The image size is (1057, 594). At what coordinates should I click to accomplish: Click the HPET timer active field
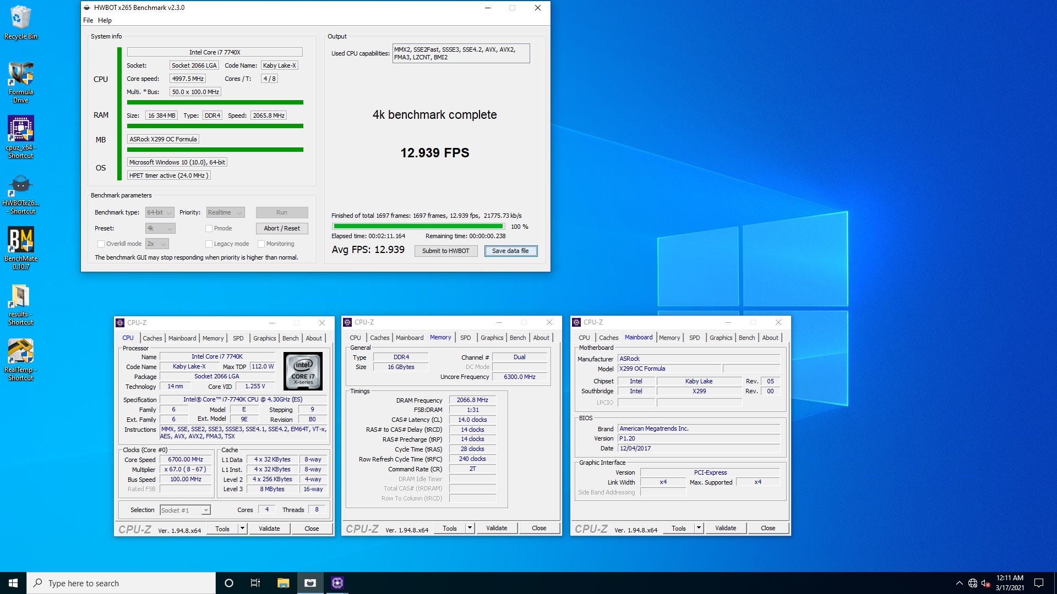tap(169, 175)
